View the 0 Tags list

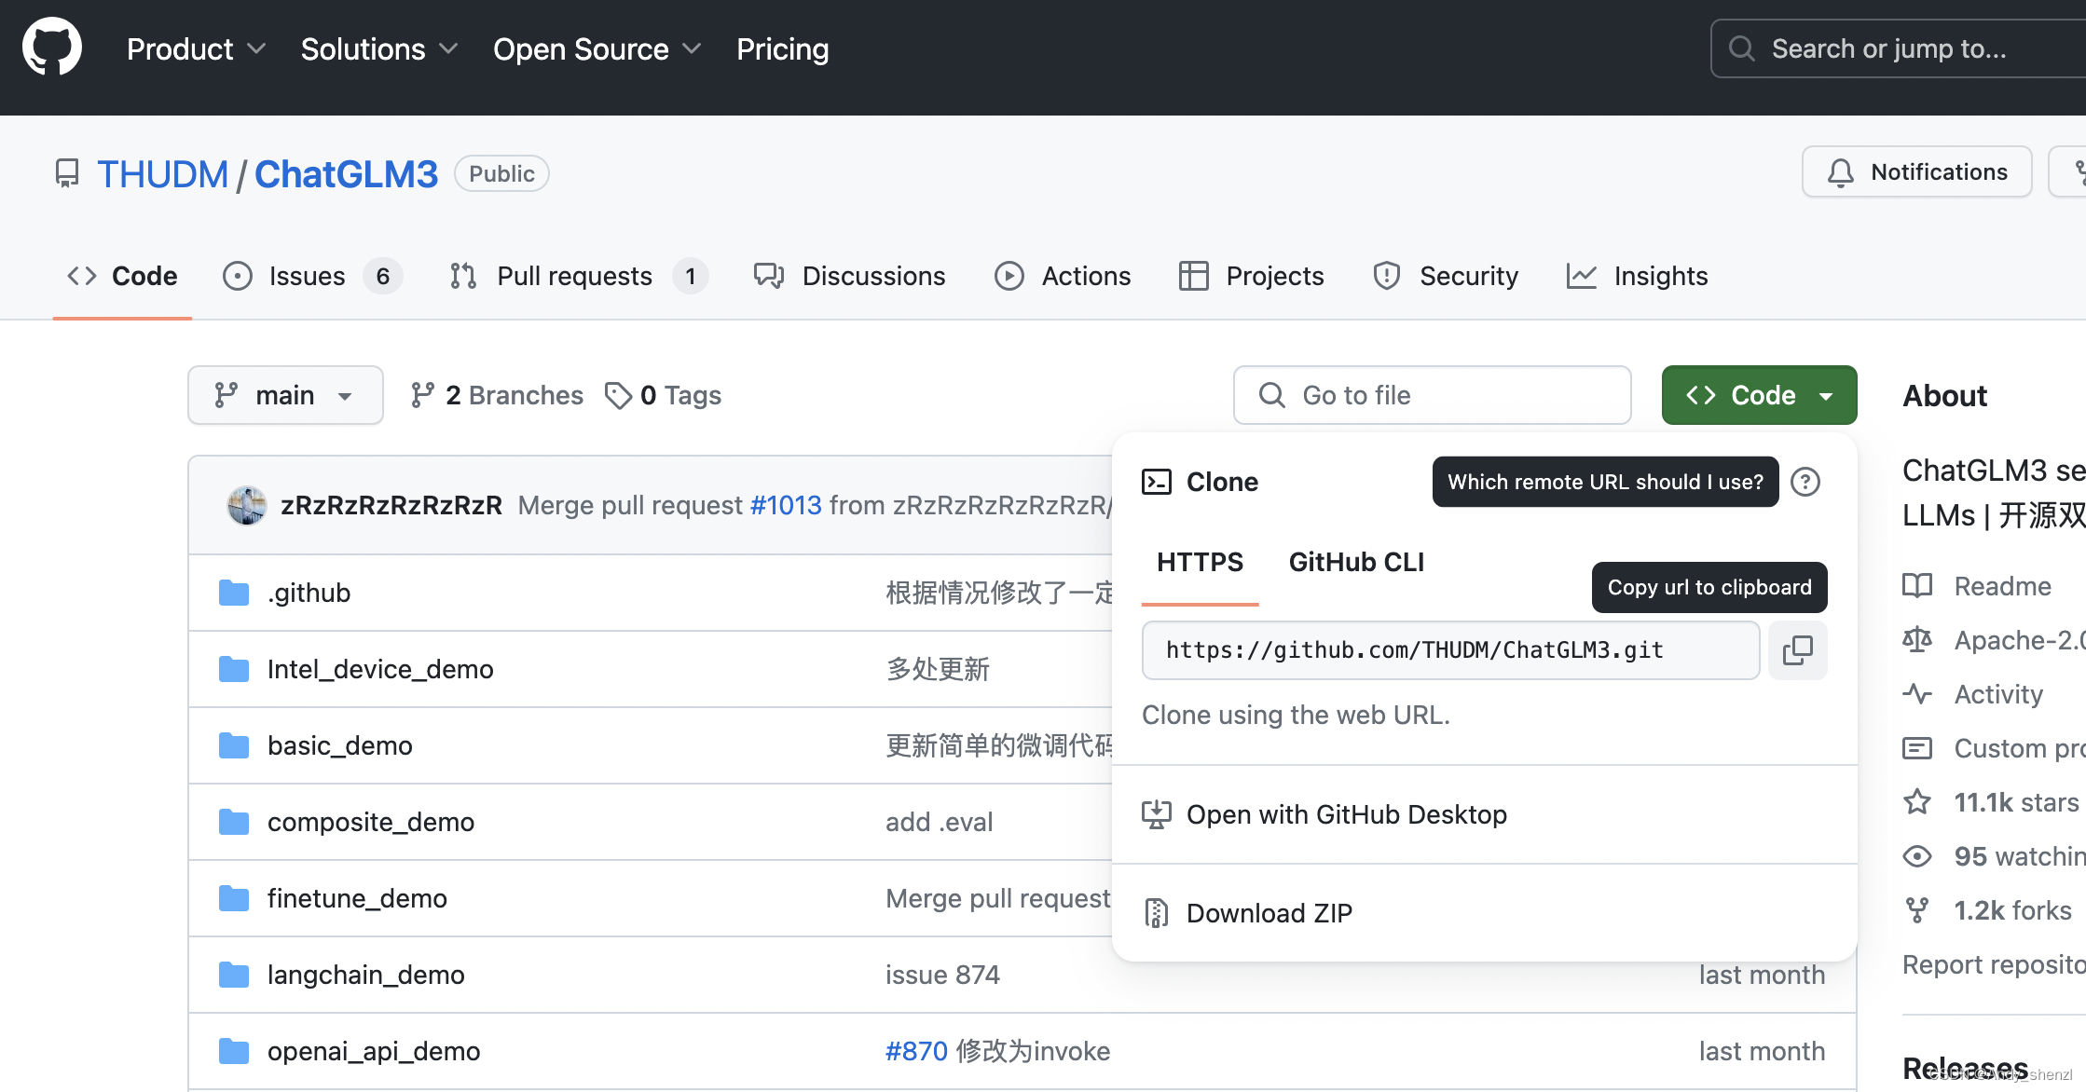pyautogui.click(x=664, y=395)
